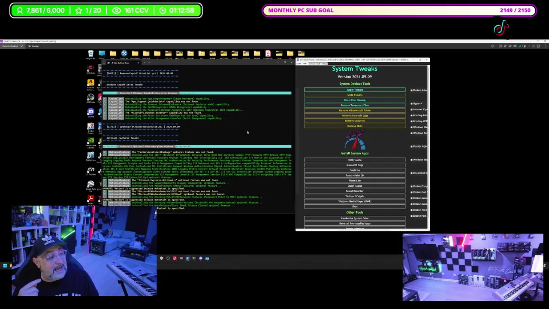Open the Brother Creative desktop icon
Image resolution: width=549 pixels, height=309 pixels.
(90, 128)
